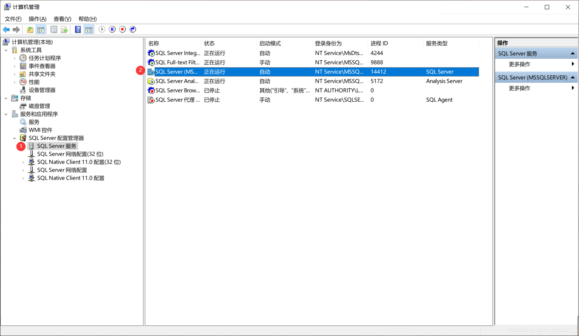This screenshot has width=579, height=336.
Task: Toggle the Show/Hide console tree icon
Action: 41,30
